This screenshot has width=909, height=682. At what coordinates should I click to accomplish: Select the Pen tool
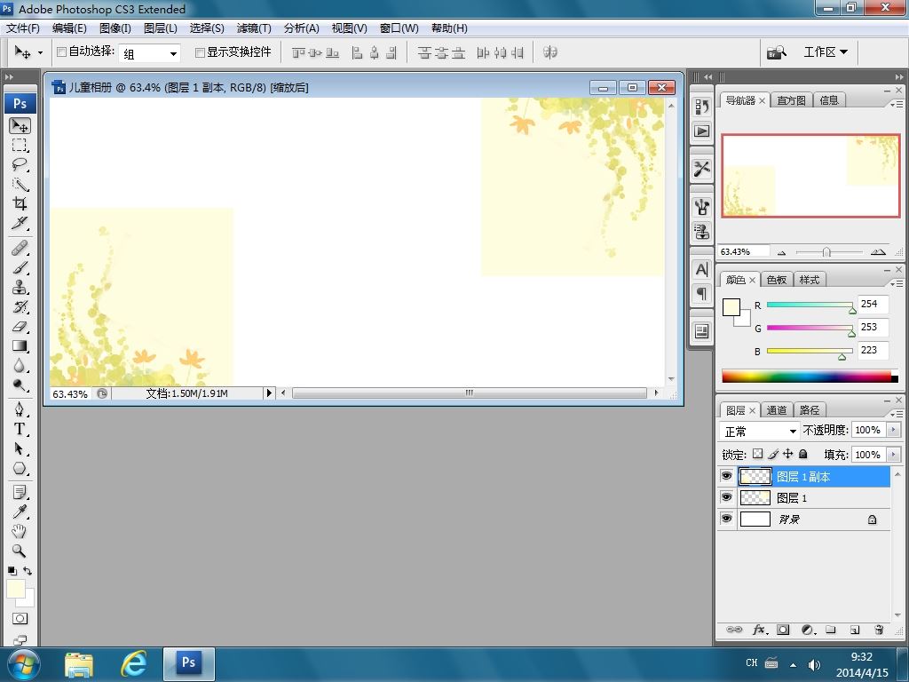[x=20, y=409]
